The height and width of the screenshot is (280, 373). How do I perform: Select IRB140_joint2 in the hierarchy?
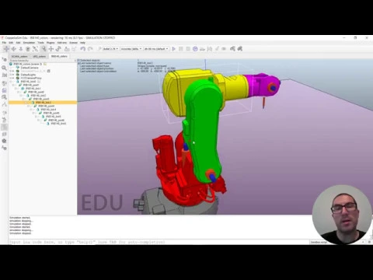(x=36, y=92)
